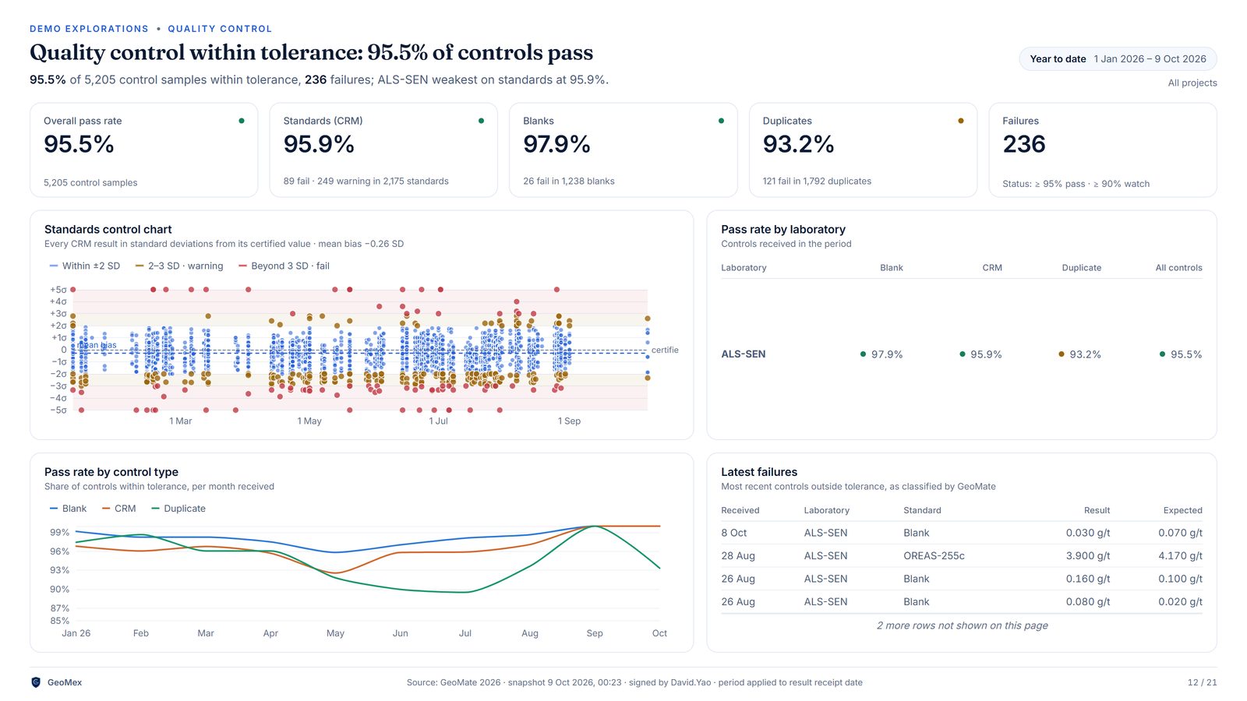Screen dimensions: 1247x701
Task: Click the 121 fail in 1,792 duplicates text
Action: pos(817,181)
